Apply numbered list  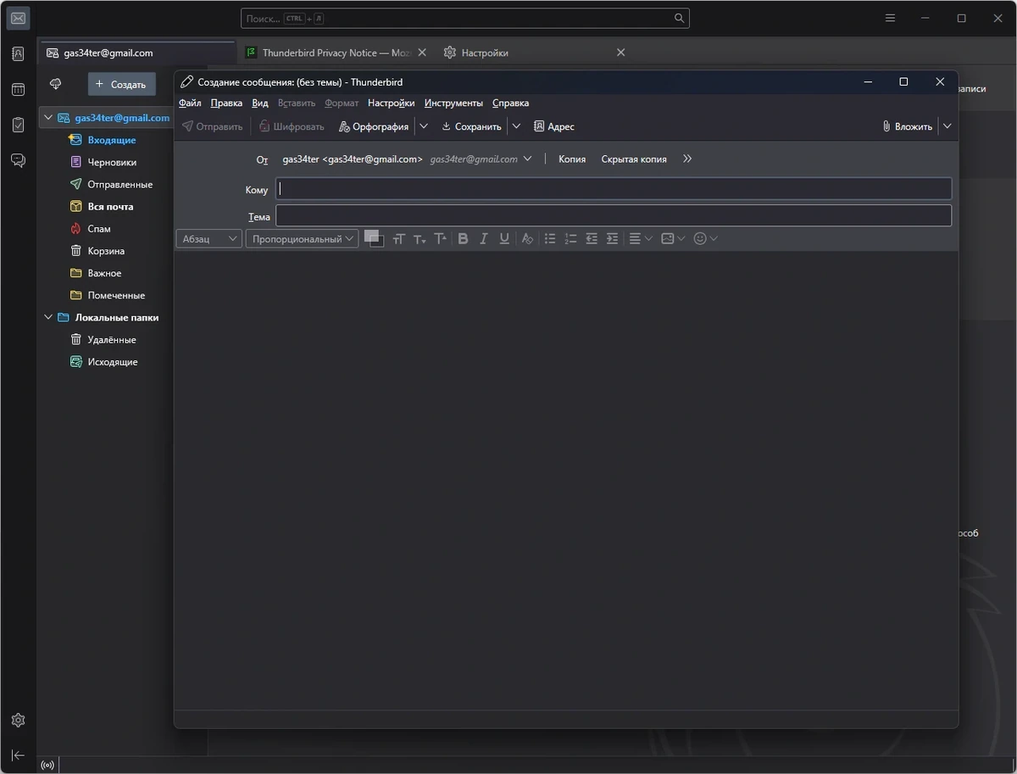coord(570,239)
